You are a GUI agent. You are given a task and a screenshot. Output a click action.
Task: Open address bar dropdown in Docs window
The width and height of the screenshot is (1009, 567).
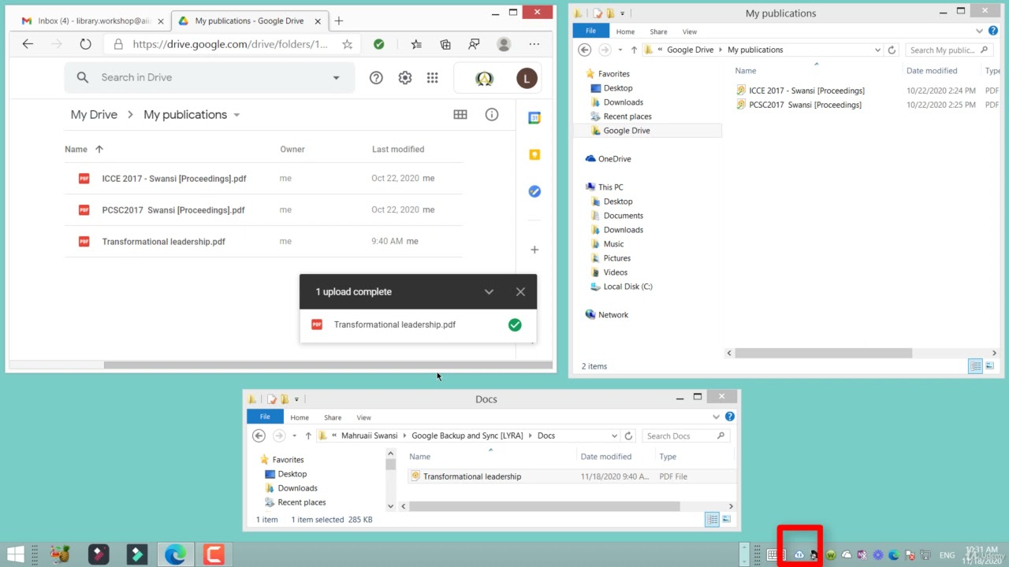[x=614, y=435]
